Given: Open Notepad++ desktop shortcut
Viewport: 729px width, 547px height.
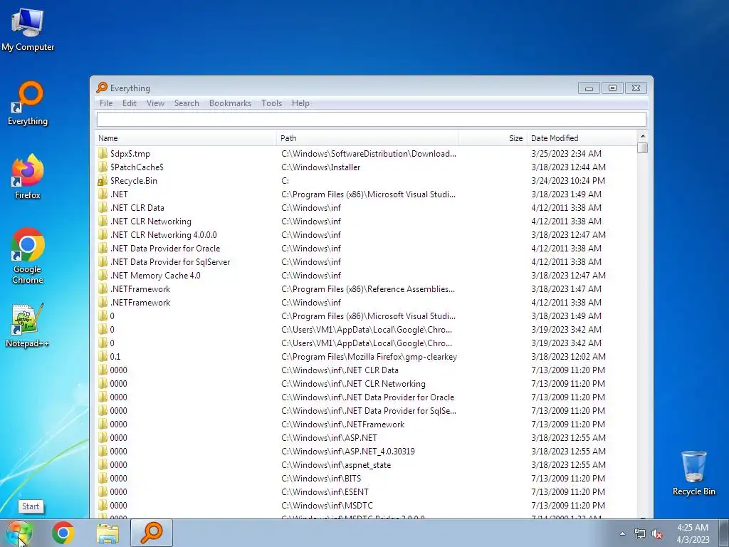Looking at the screenshot, I should [28, 325].
